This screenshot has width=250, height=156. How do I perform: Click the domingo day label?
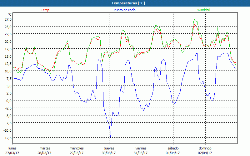coord(205,148)
